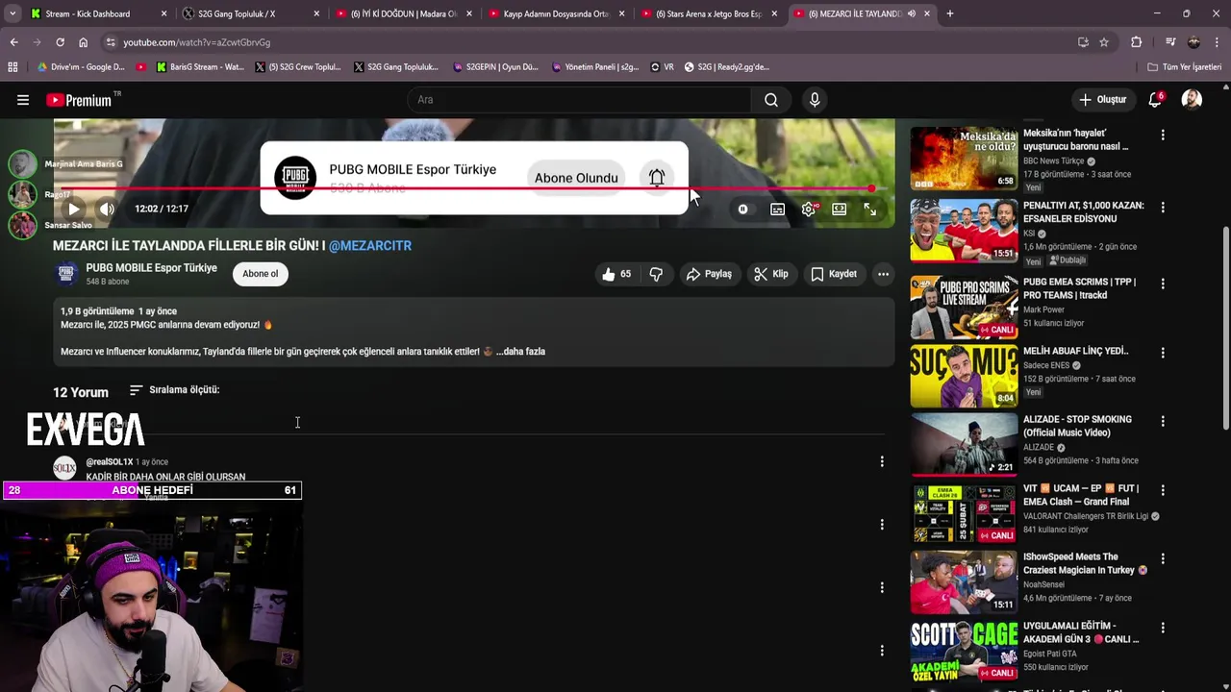Save video with Kaydet button
The height and width of the screenshot is (692, 1231).
[834, 274]
